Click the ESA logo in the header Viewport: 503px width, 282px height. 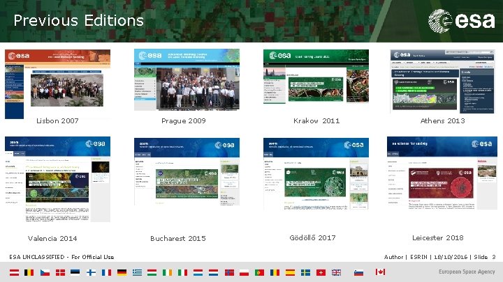tap(462, 21)
